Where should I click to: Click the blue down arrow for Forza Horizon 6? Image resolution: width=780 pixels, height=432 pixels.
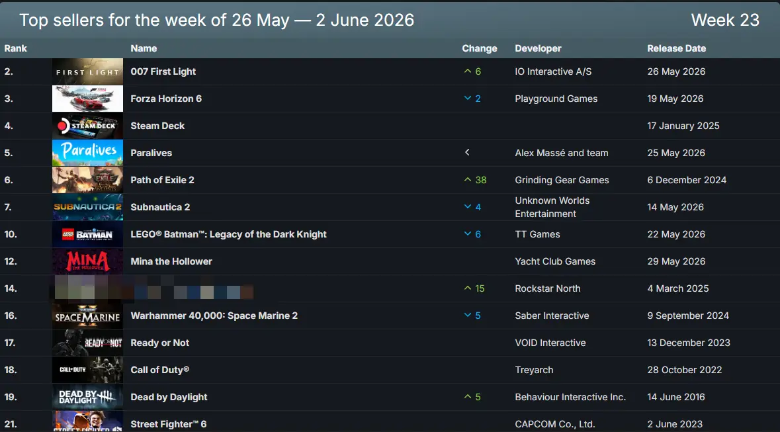(x=467, y=99)
